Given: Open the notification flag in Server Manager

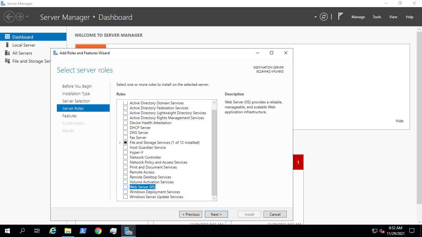Looking at the screenshot, I should point(340,17).
